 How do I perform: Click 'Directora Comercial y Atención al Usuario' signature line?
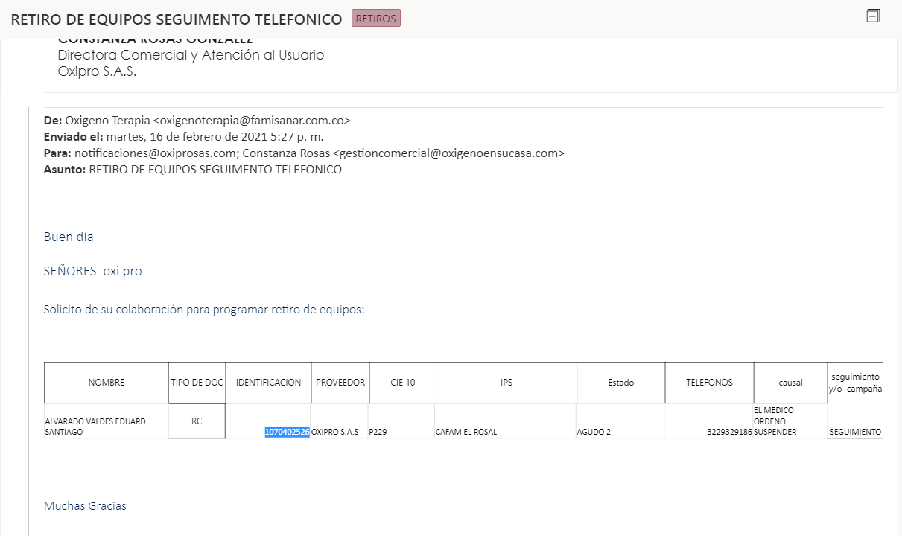191,55
